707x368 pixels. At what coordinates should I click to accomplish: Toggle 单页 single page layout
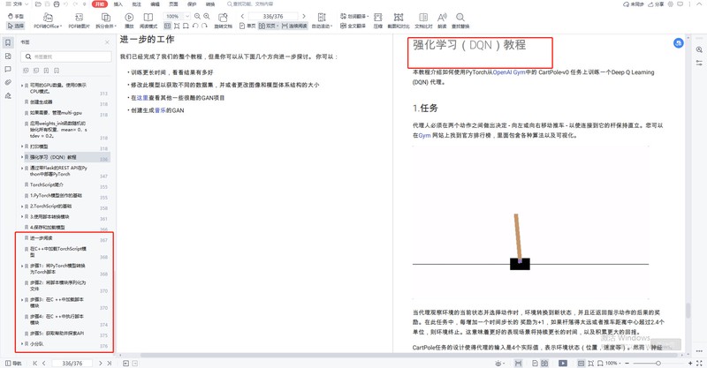coord(247,26)
